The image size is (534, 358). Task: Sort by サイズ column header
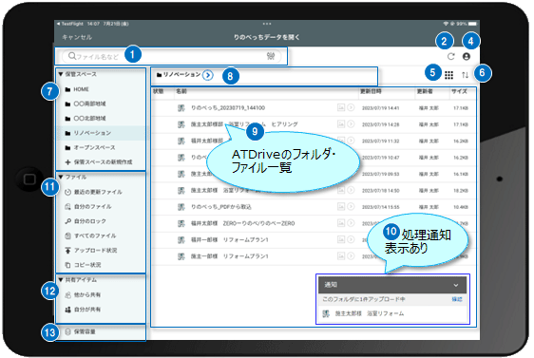459,91
